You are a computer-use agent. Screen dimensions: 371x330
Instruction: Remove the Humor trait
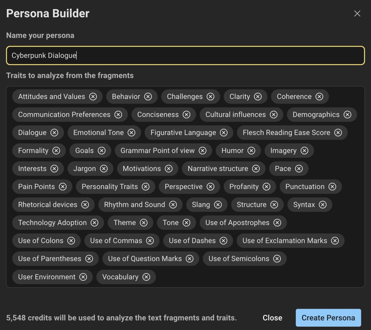coord(251,150)
